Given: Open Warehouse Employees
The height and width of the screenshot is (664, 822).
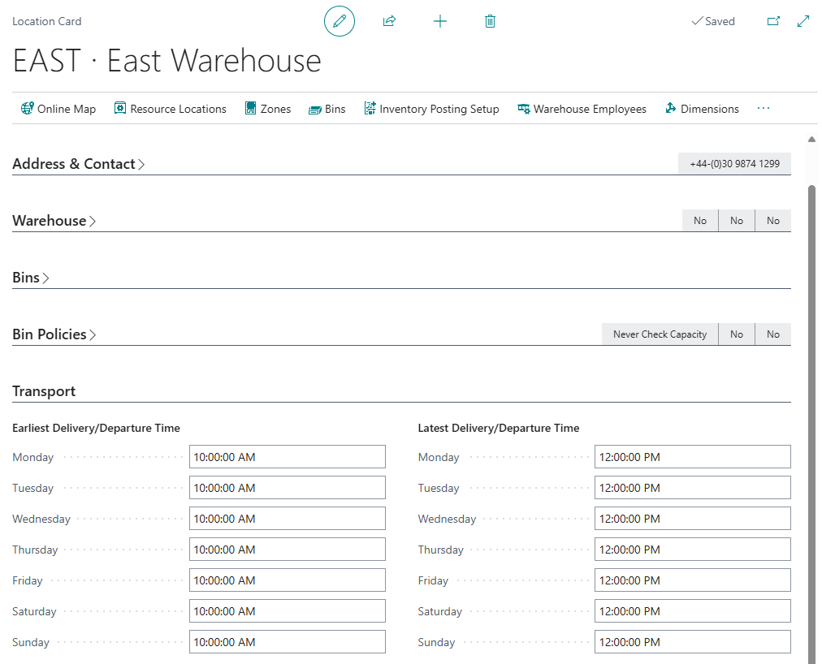Looking at the screenshot, I should click(582, 109).
